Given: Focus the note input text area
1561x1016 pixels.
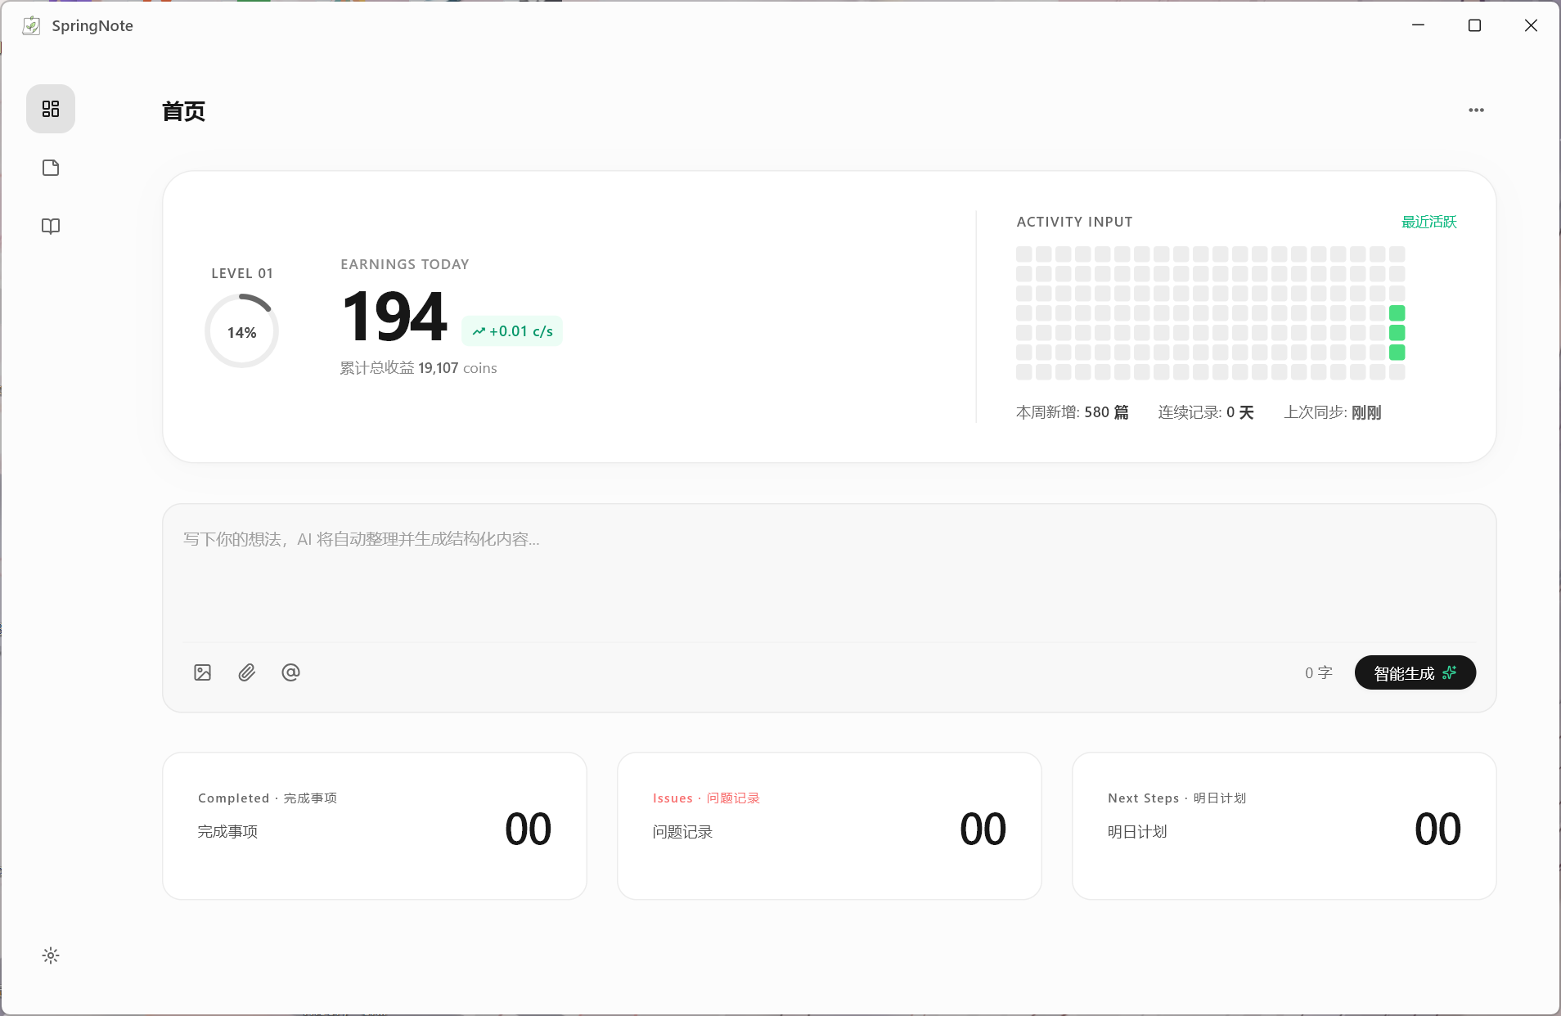Looking at the screenshot, I should [x=830, y=573].
